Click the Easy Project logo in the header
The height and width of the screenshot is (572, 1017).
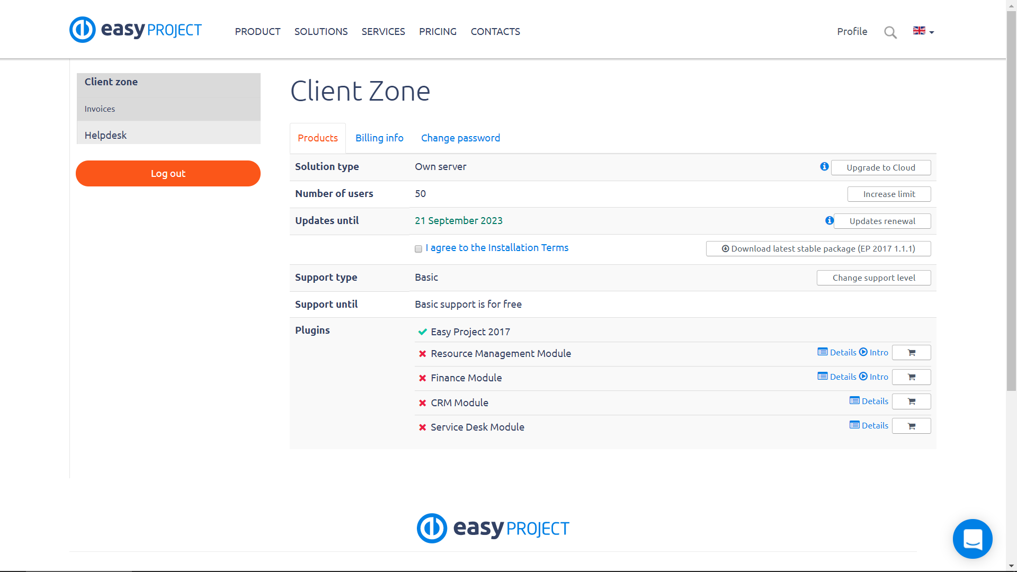pyautogui.click(x=136, y=30)
